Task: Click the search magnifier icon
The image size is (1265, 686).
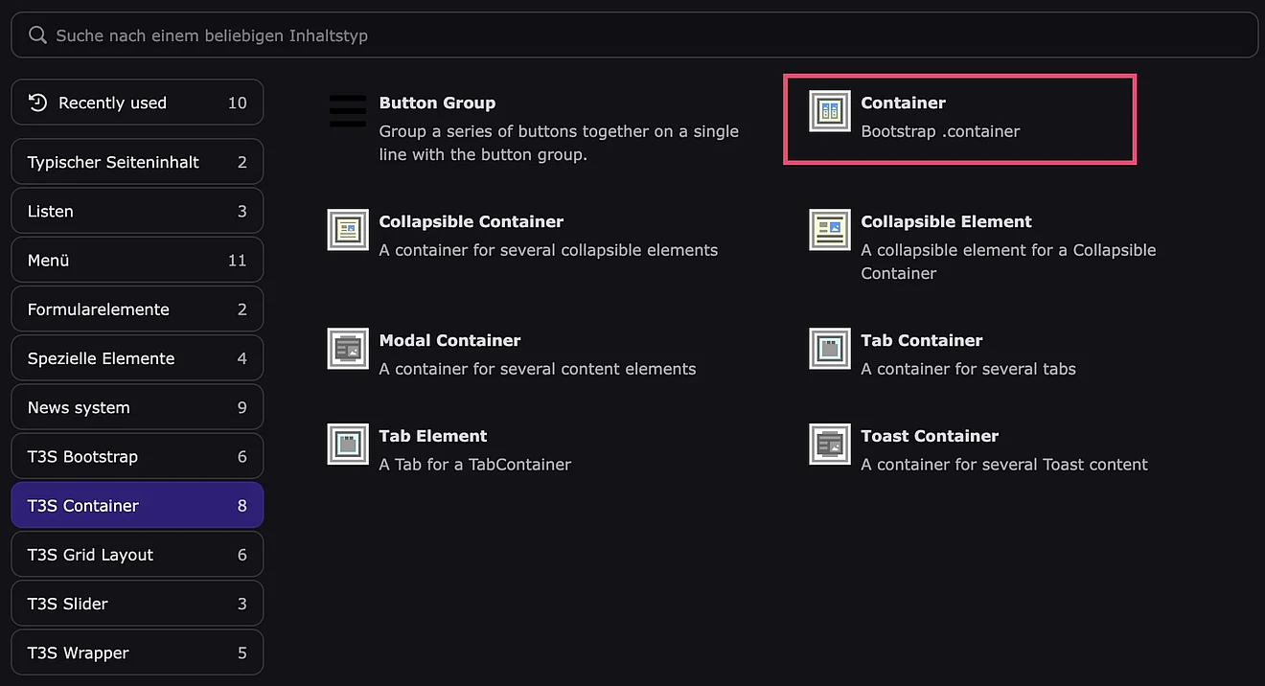Action: [x=37, y=35]
